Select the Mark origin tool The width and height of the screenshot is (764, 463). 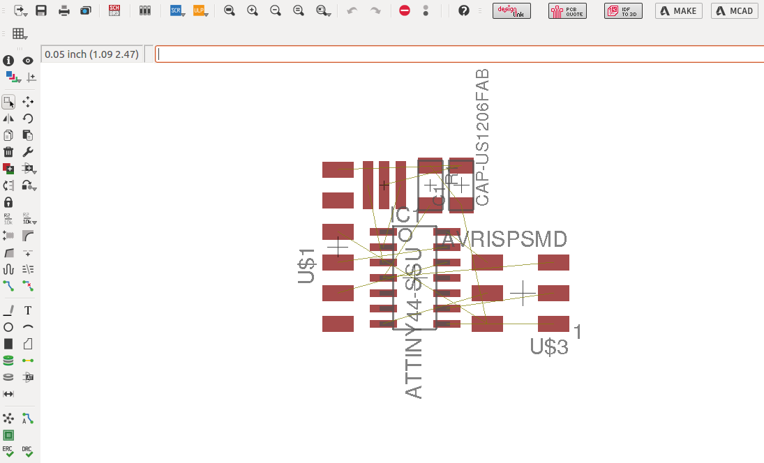click(31, 77)
